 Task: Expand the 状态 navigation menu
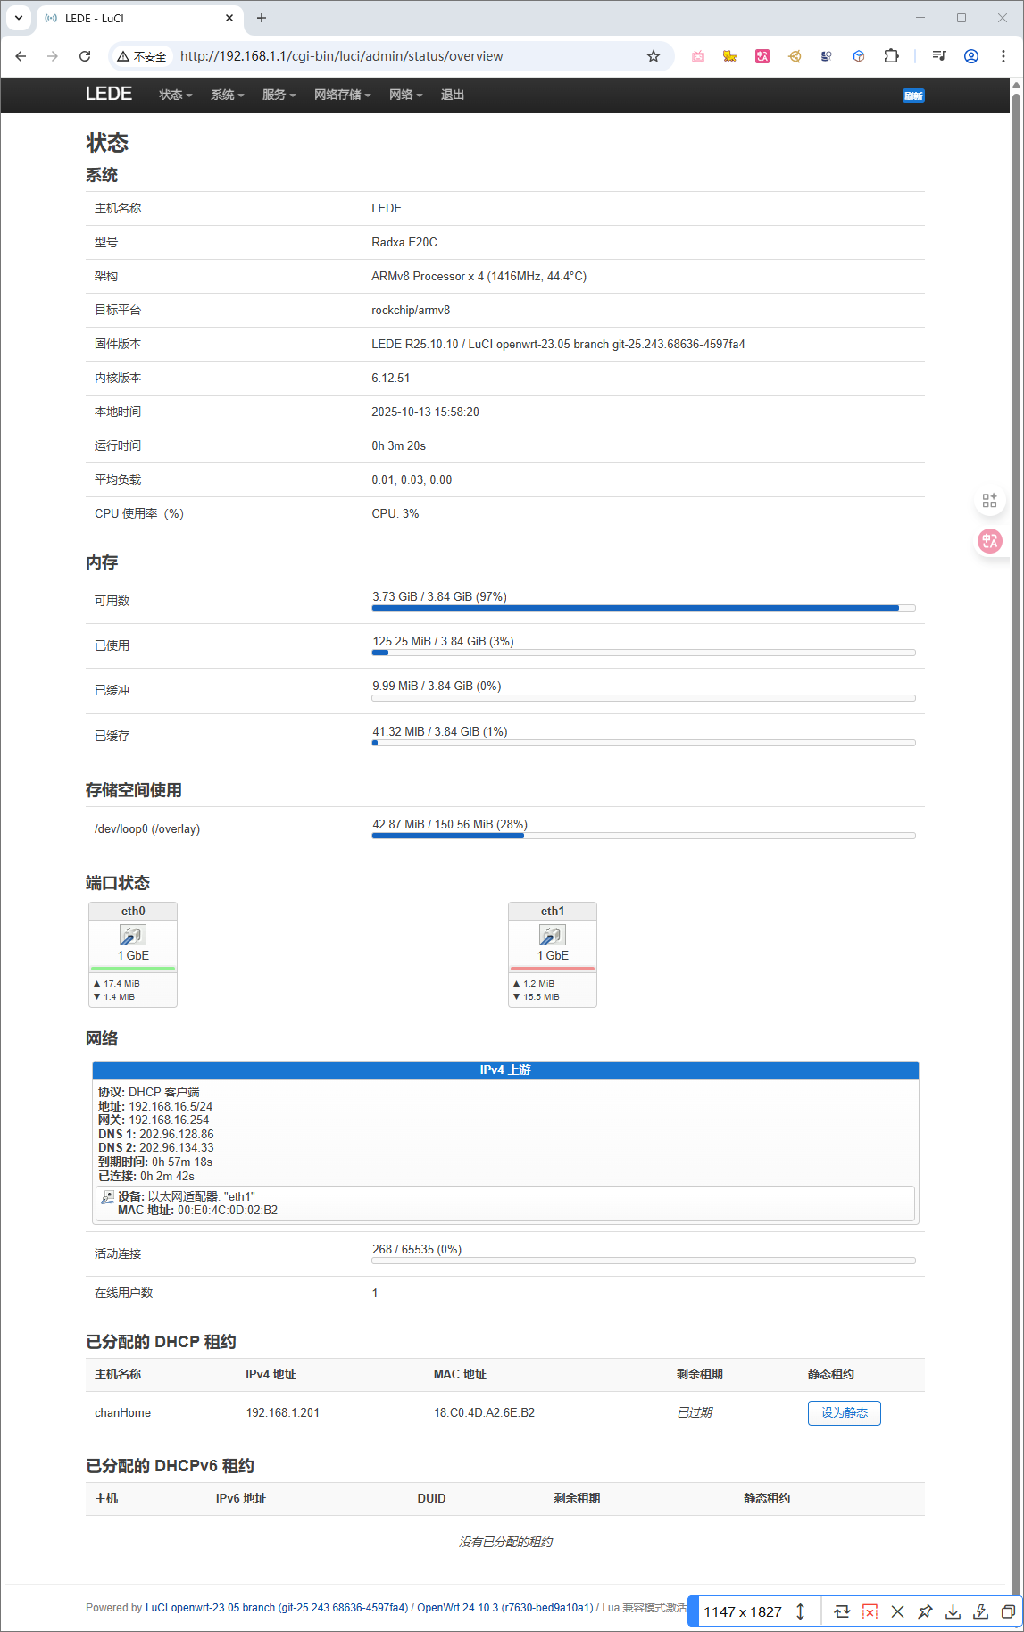pyautogui.click(x=175, y=95)
